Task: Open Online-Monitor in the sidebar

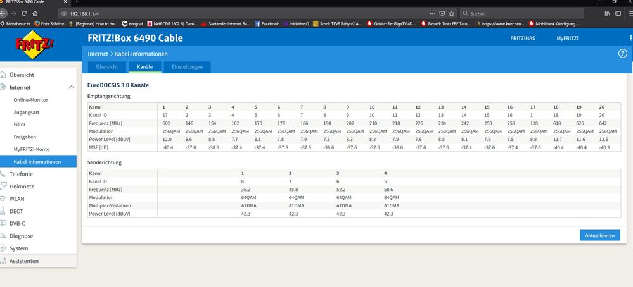Action: tap(30, 100)
